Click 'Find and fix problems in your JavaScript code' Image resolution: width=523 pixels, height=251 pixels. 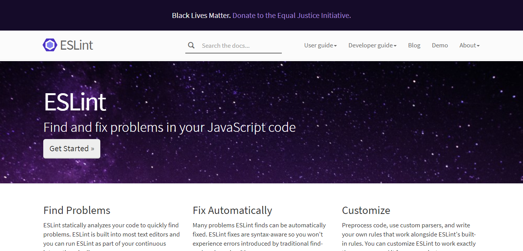(x=170, y=127)
